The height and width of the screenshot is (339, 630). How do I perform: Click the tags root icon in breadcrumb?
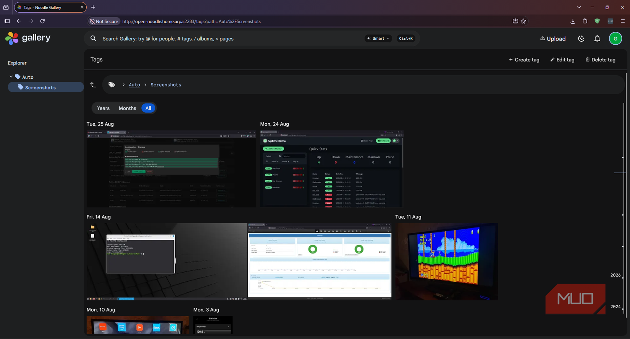(112, 85)
